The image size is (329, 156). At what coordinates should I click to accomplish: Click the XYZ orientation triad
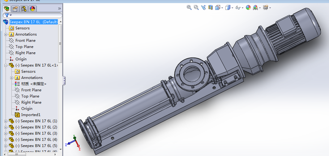click(x=73, y=143)
